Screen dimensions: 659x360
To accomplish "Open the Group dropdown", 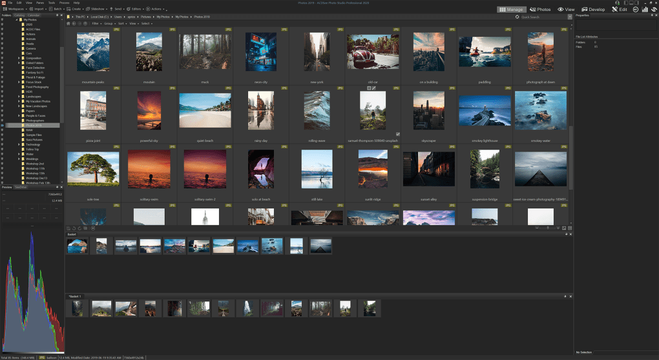I will pyautogui.click(x=109, y=23).
